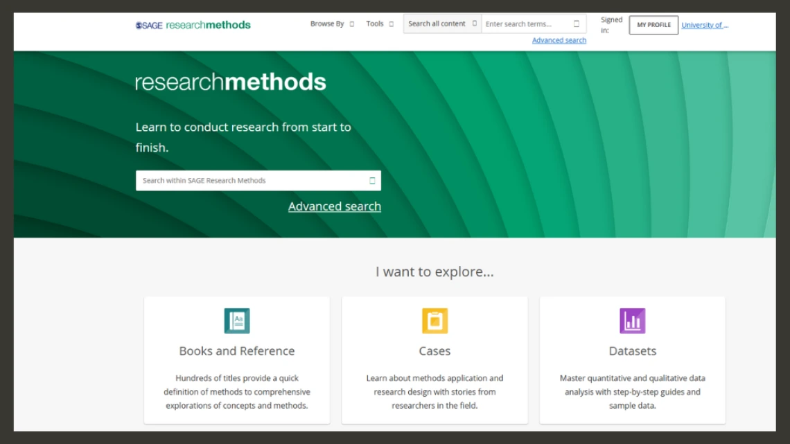
Task: Click the Datasets chart icon
Action: [632, 321]
